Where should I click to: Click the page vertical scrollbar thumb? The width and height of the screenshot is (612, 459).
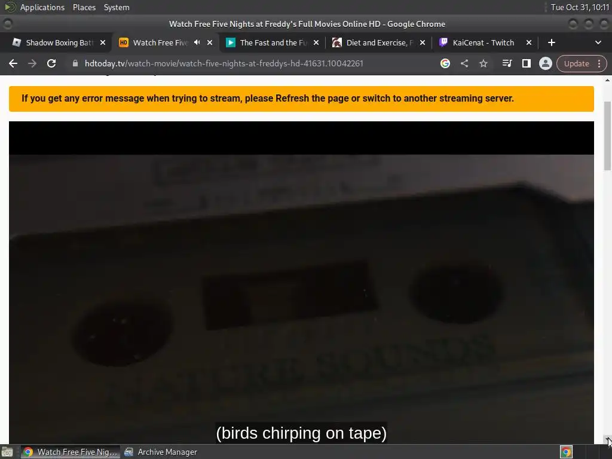[607, 136]
